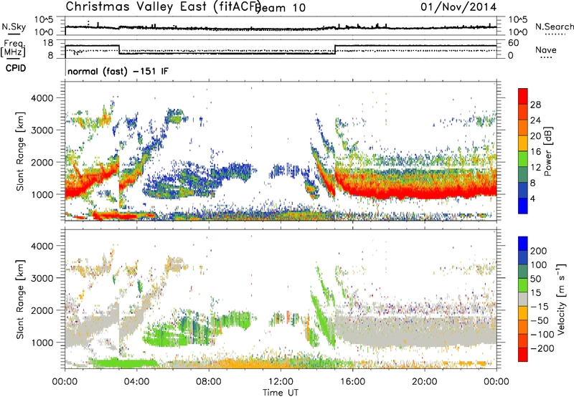Pick the red bottom segment of velocity colorbar
Viewport: 574px width, 397px height.
click(523, 355)
